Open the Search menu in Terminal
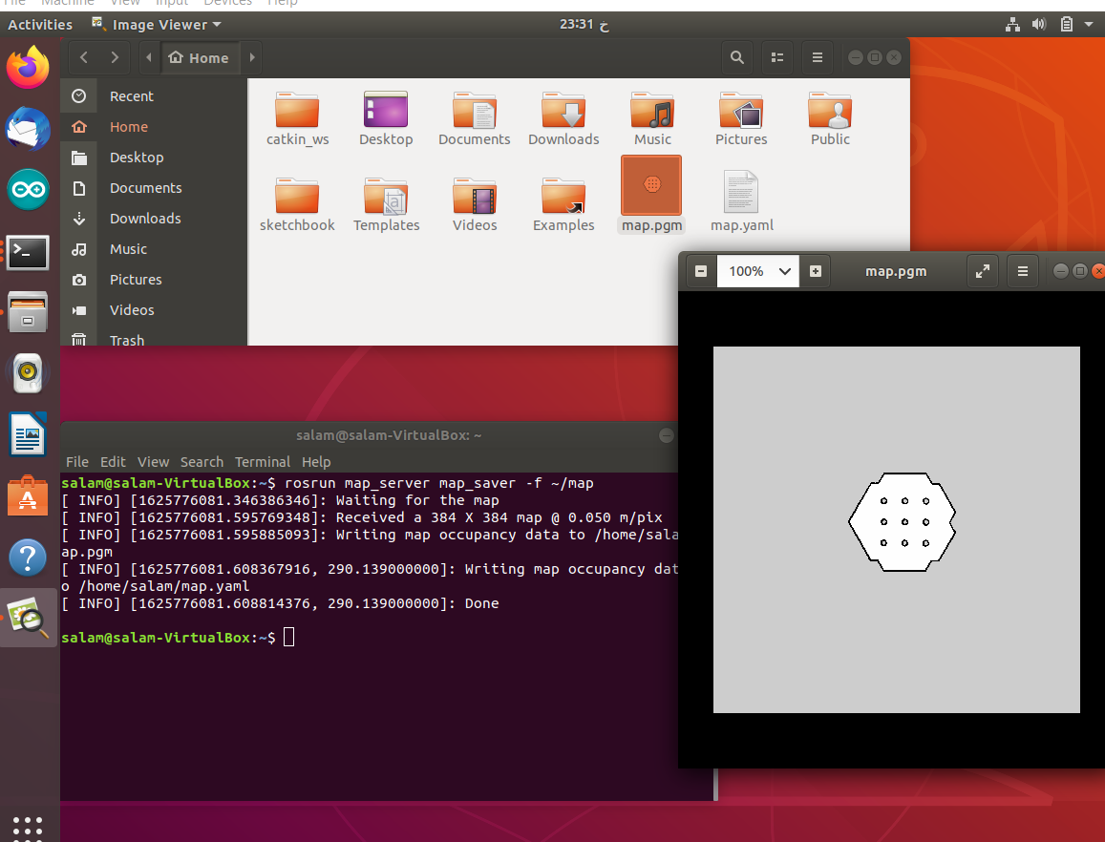The width and height of the screenshot is (1105, 842). [x=202, y=461]
